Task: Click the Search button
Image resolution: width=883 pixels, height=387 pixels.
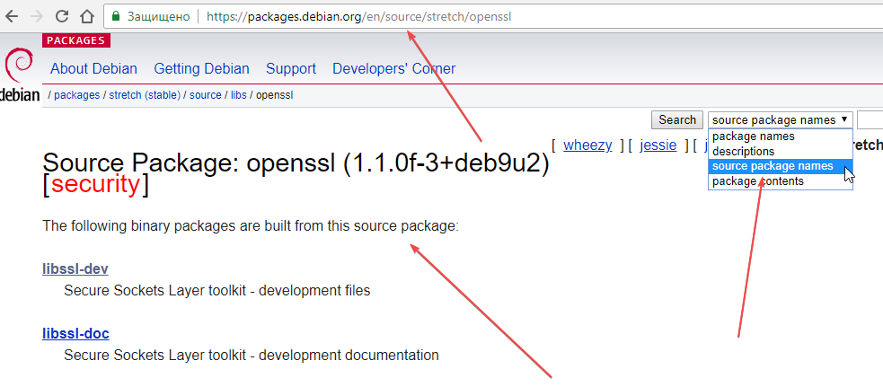Action: tap(677, 120)
